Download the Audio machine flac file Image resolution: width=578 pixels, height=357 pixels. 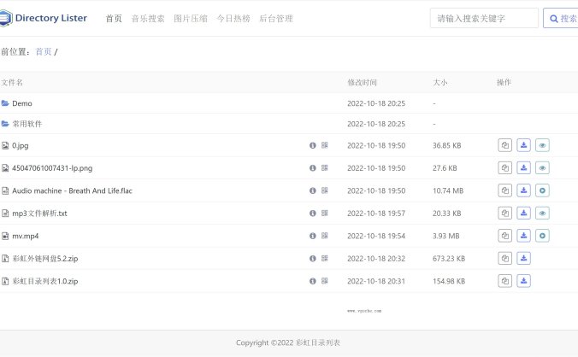(x=524, y=190)
